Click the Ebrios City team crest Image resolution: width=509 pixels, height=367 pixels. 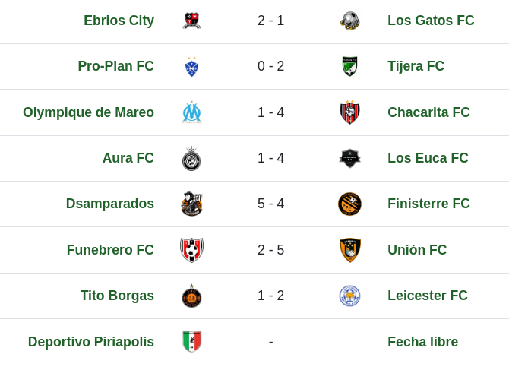point(192,21)
